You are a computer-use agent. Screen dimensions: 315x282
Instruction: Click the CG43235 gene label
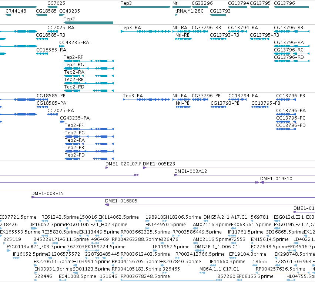point(70,11)
